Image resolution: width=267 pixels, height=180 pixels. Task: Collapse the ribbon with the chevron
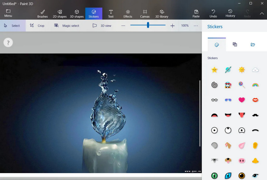point(262,13)
